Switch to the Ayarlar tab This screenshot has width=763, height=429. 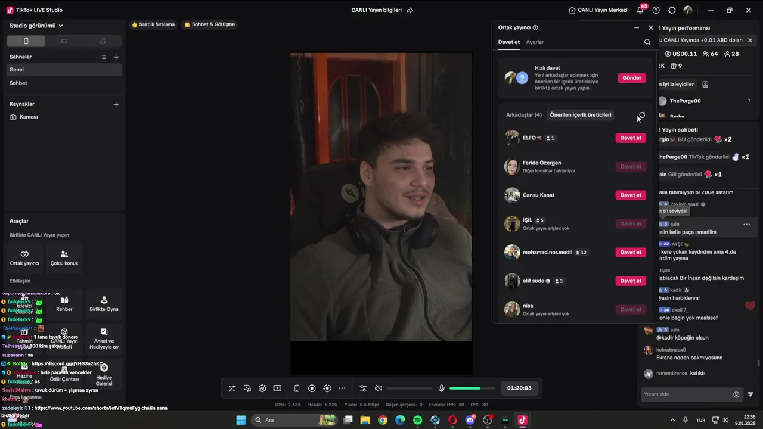pyautogui.click(x=535, y=42)
